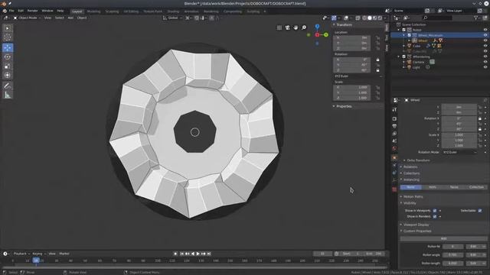Open the Object Mode dropdown
490x275 pixels.
click(x=27, y=18)
